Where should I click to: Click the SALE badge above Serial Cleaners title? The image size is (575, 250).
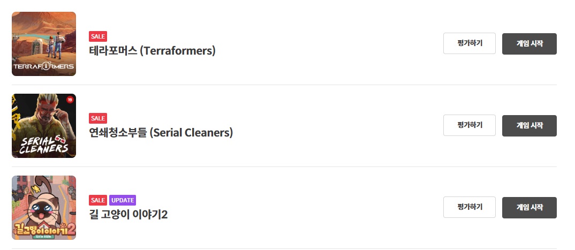tap(98, 118)
